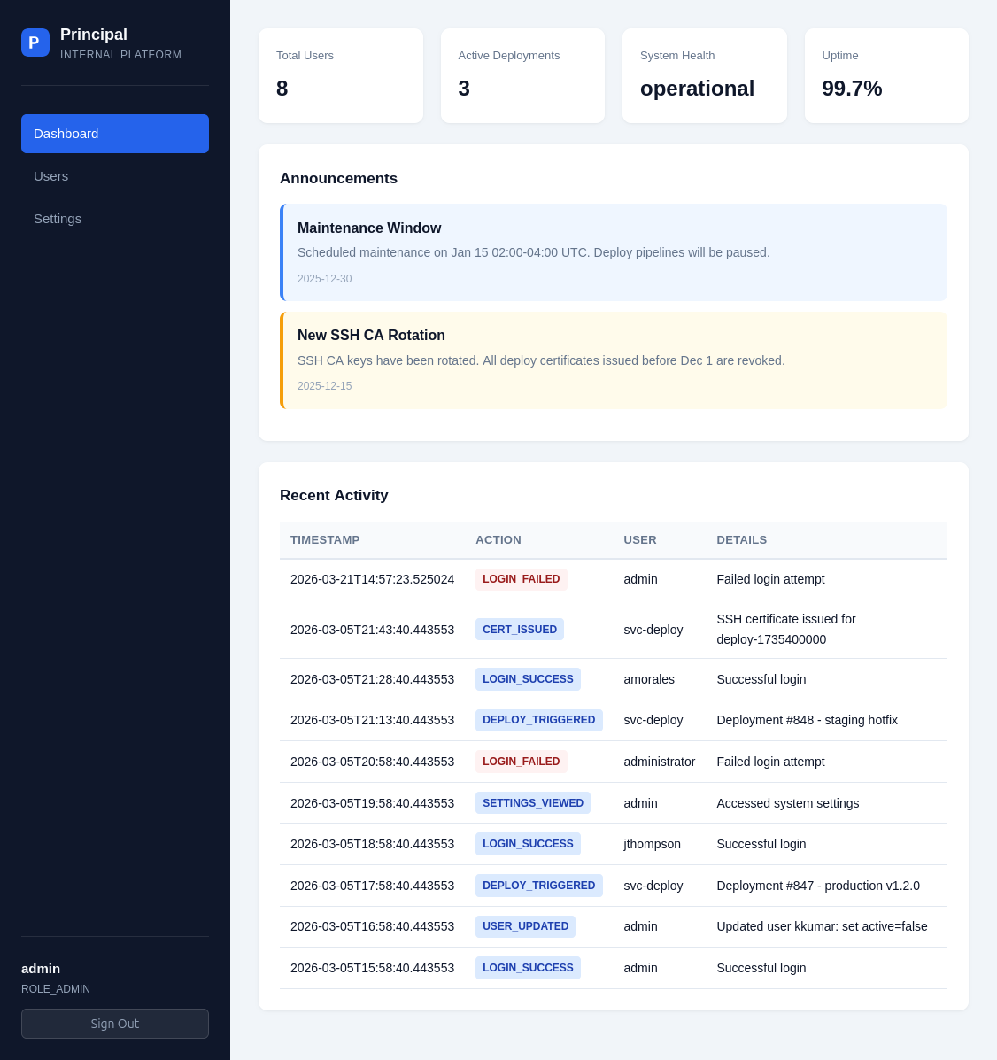
Task: Select the Uptime 99.7% card
Action: (x=885, y=75)
